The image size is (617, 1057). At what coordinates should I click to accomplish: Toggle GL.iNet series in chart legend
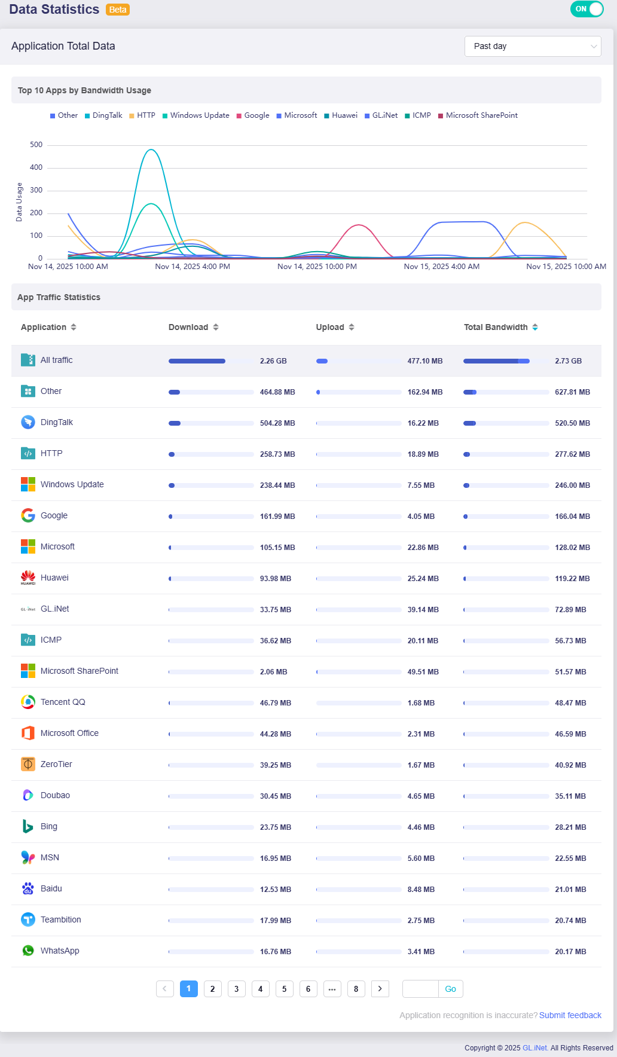click(x=381, y=115)
